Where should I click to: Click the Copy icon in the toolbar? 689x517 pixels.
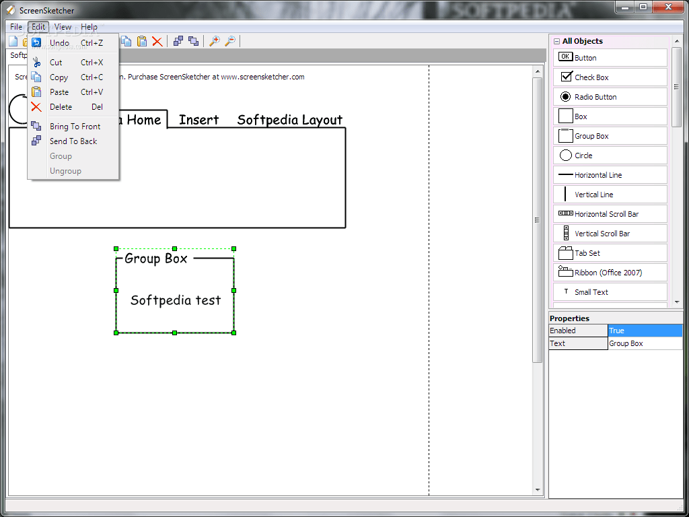[126, 41]
